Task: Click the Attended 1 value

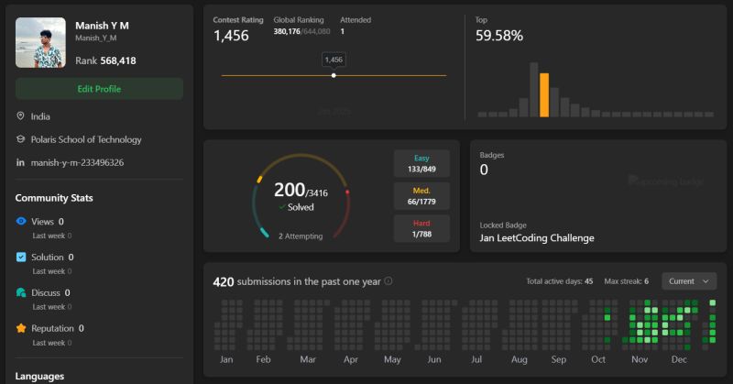Action: tap(342, 31)
